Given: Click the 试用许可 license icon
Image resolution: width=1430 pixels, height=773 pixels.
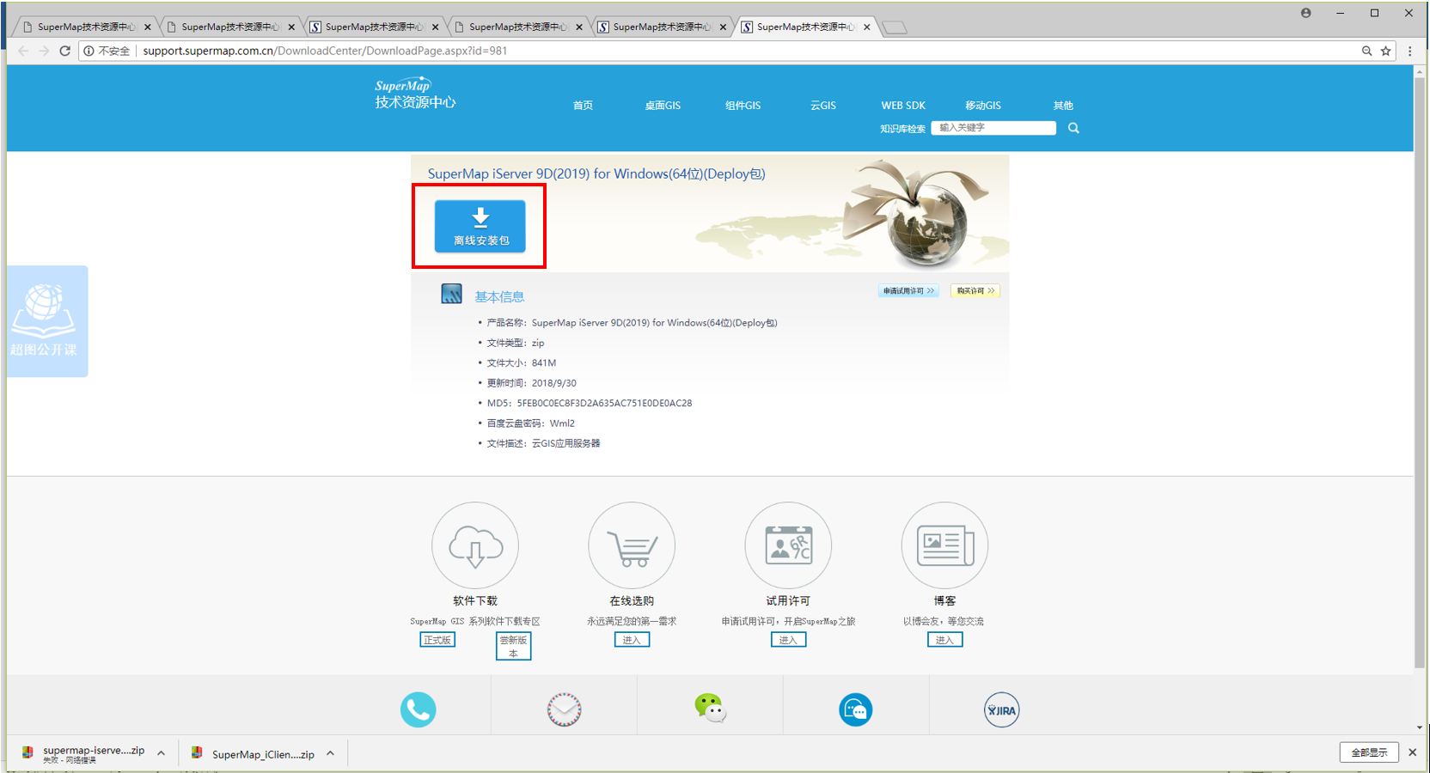Looking at the screenshot, I should (x=788, y=545).
